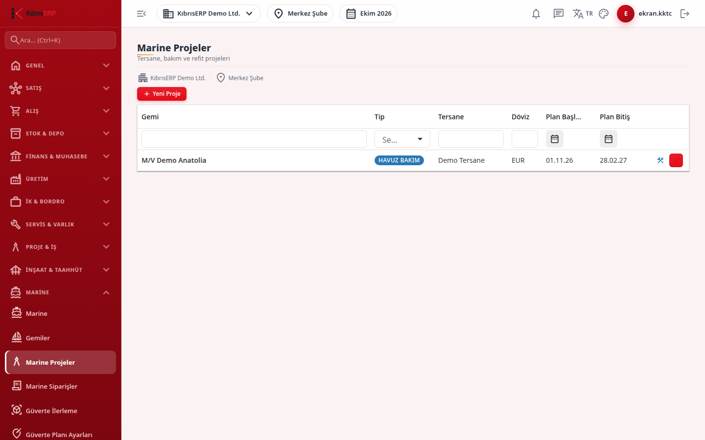The height and width of the screenshot is (440, 705).
Task: Expand the ALIŞ menu section
Action: tap(61, 111)
